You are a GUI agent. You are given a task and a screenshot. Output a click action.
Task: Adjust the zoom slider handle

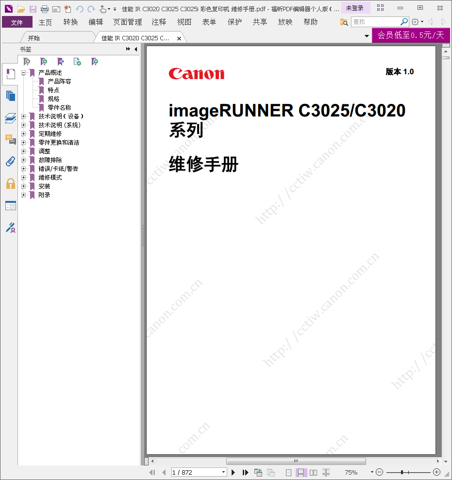[402, 472]
